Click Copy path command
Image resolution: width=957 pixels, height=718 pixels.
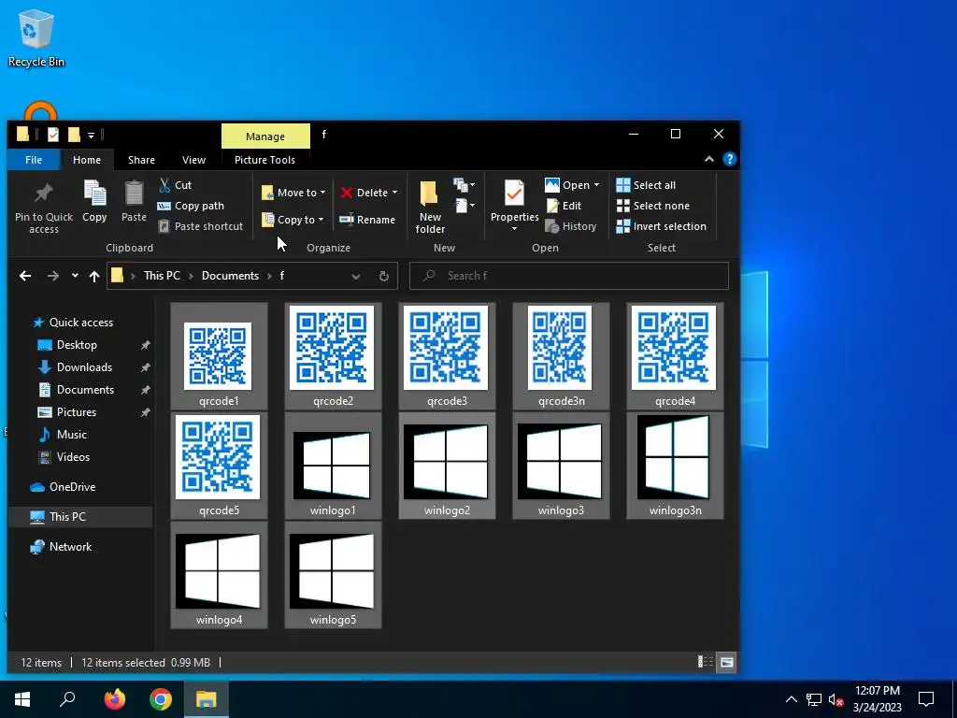(x=191, y=206)
